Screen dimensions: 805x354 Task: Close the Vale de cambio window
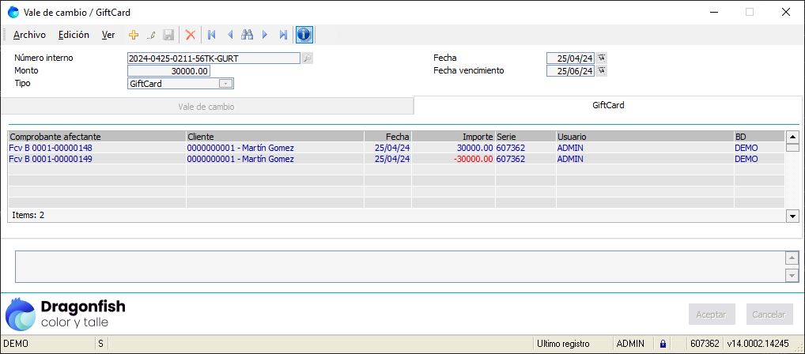(x=785, y=13)
